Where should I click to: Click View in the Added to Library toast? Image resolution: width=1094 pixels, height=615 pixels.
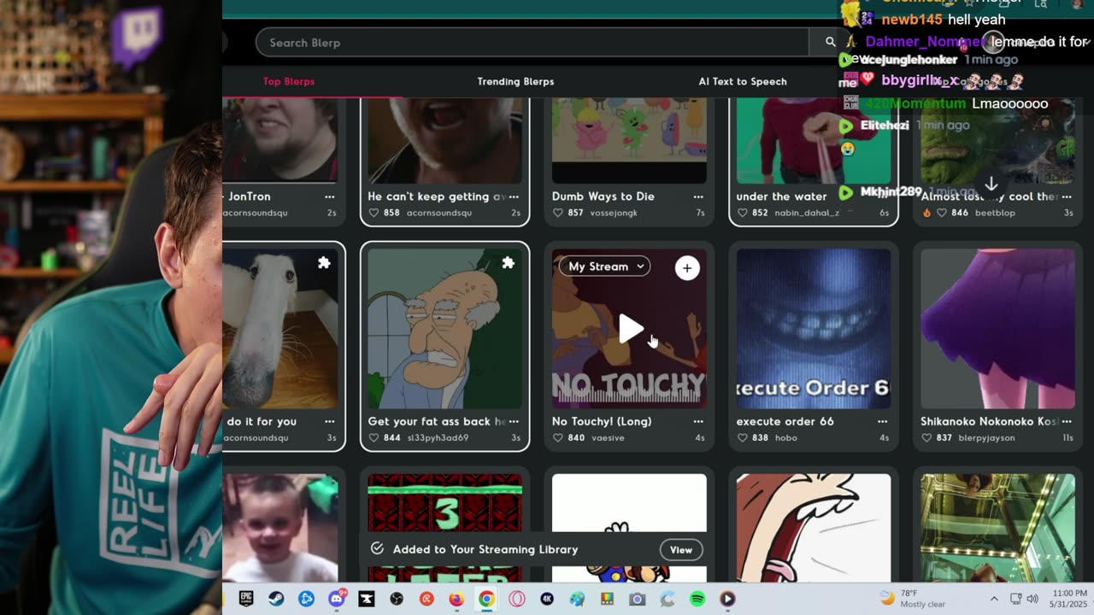681,549
